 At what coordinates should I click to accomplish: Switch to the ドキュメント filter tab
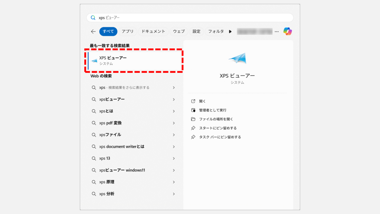(x=153, y=32)
